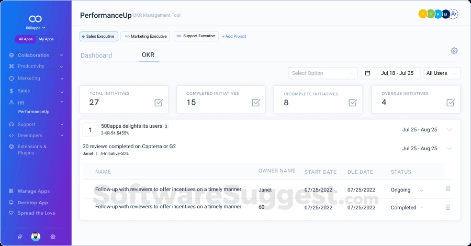Click the dark M user avatar
The height and width of the screenshot is (246, 471).
click(446, 14)
